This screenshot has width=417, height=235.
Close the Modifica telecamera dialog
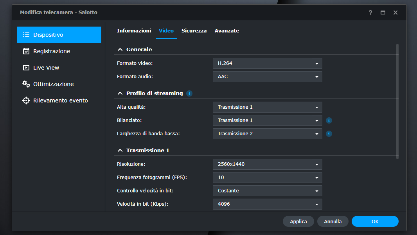coord(395,13)
